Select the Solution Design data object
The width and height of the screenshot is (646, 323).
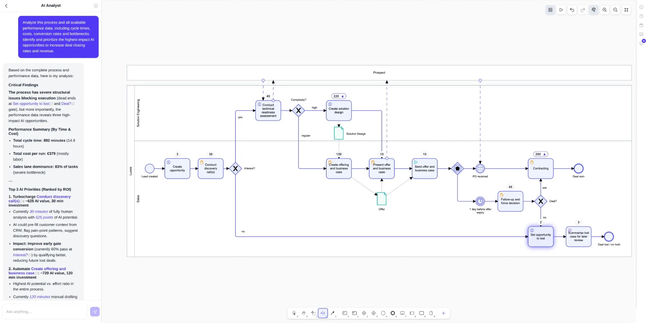pos(339,133)
